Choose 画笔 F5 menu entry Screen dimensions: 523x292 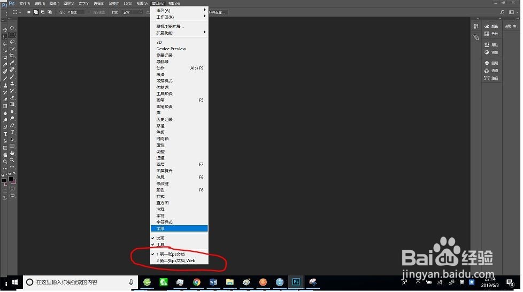[179, 100]
